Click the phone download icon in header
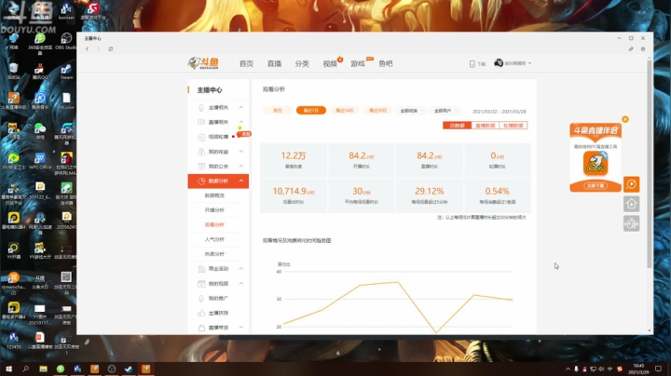671x376 pixels. coord(472,63)
